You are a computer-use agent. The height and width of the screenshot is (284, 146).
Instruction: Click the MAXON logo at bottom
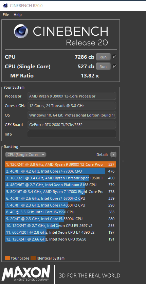tap(26, 273)
